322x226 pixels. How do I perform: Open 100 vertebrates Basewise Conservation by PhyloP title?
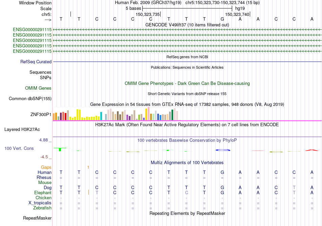pyautogui.click(x=187, y=140)
